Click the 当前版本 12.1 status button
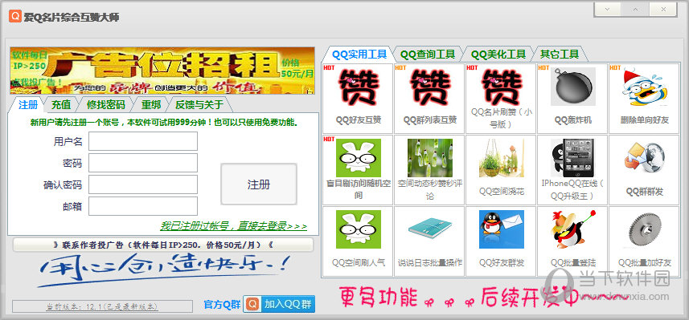 click(102, 306)
